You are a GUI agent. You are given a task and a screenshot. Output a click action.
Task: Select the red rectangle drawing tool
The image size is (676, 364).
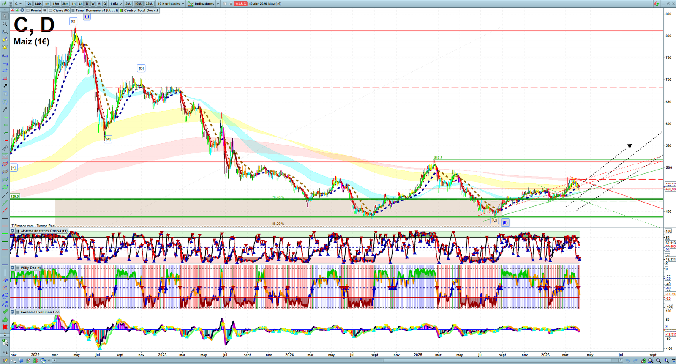pos(5,79)
